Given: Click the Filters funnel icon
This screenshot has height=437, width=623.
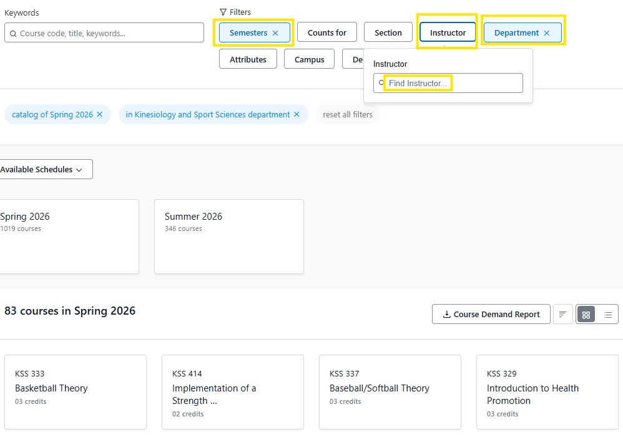Looking at the screenshot, I should (x=223, y=12).
